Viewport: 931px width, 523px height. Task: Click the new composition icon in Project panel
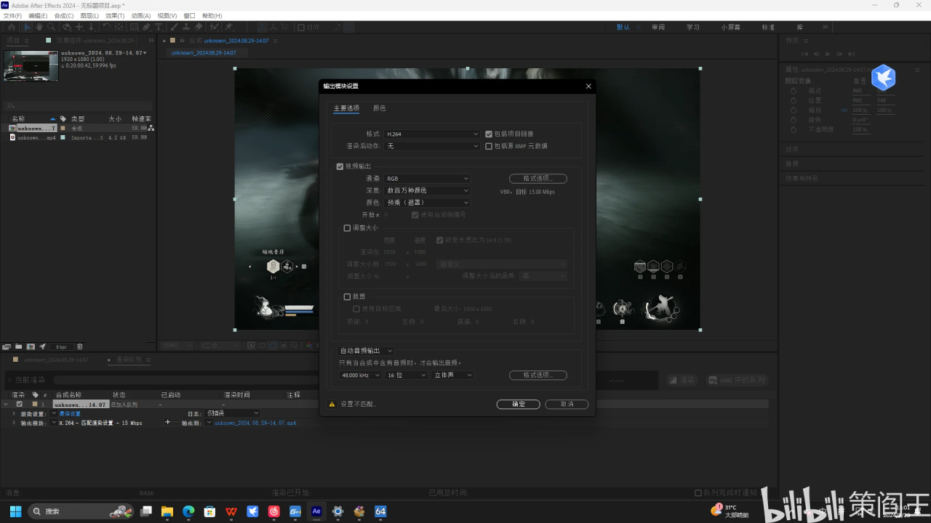[x=31, y=346]
